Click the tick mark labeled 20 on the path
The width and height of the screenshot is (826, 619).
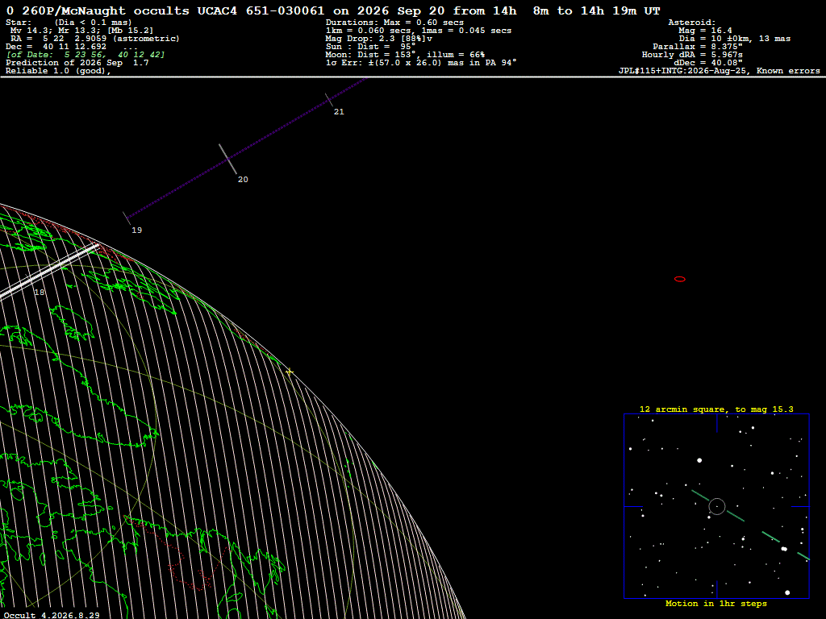(x=228, y=159)
